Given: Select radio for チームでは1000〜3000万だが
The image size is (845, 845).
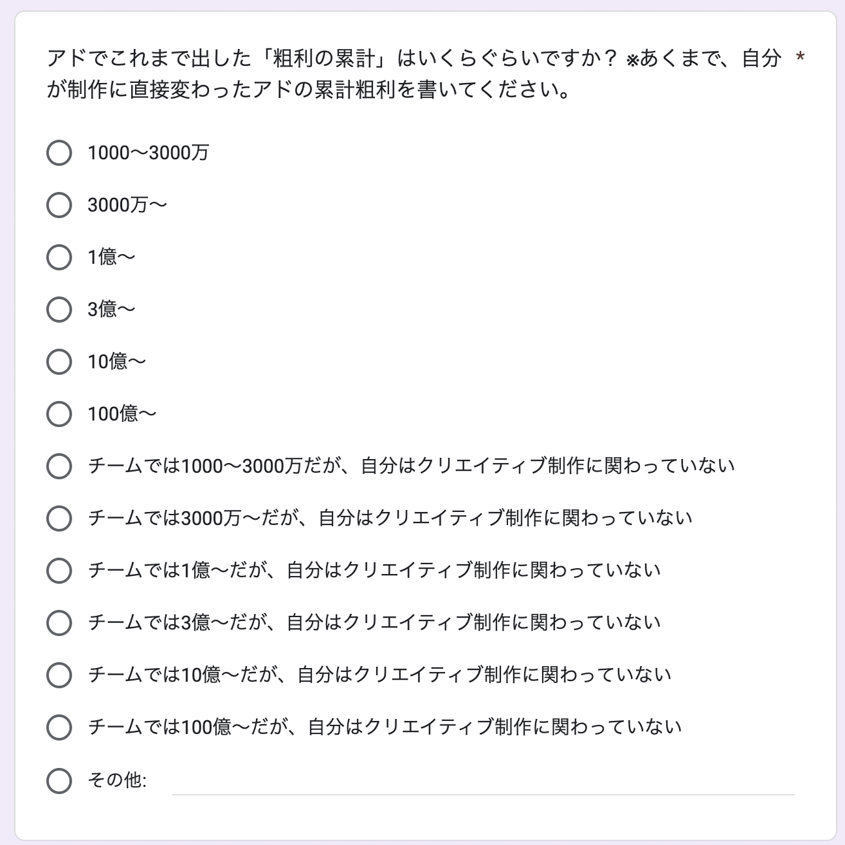Looking at the screenshot, I should pyautogui.click(x=59, y=466).
